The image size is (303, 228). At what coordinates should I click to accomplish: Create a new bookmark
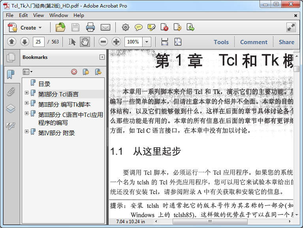(x=86, y=72)
